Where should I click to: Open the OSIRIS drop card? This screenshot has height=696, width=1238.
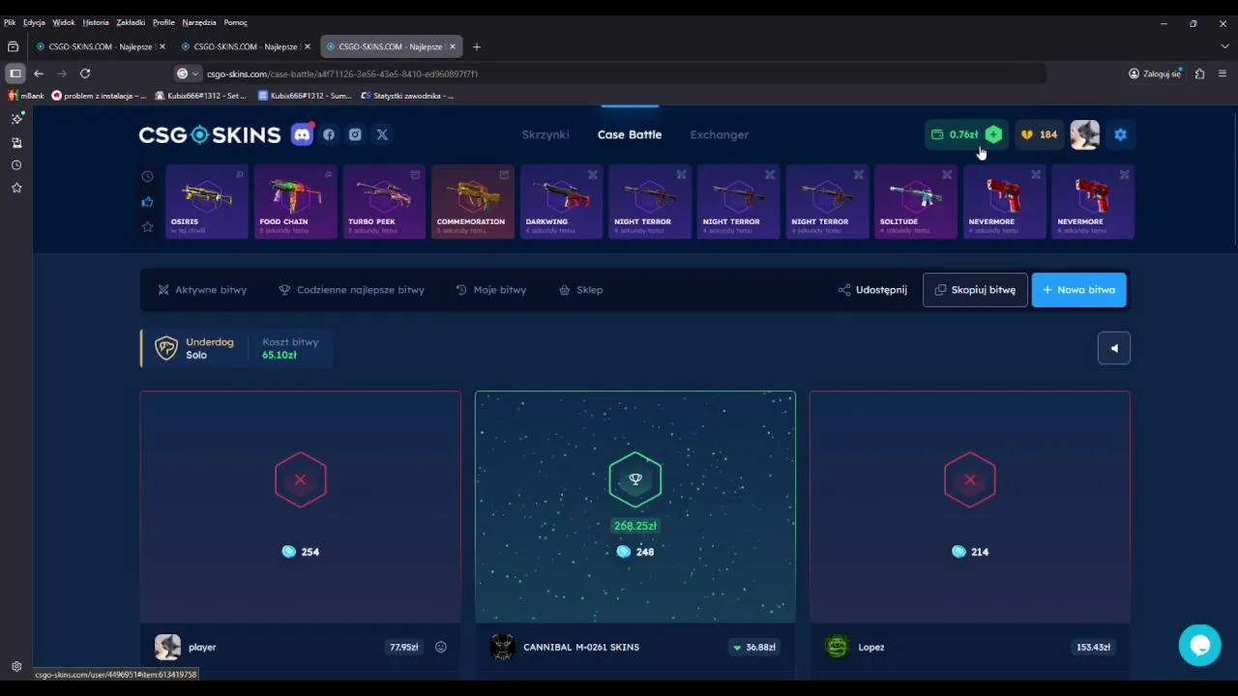coord(207,202)
